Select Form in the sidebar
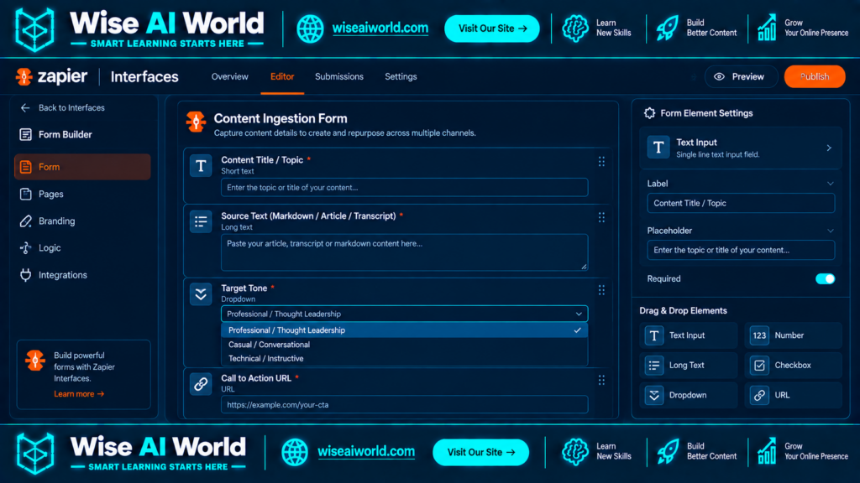 [82, 167]
